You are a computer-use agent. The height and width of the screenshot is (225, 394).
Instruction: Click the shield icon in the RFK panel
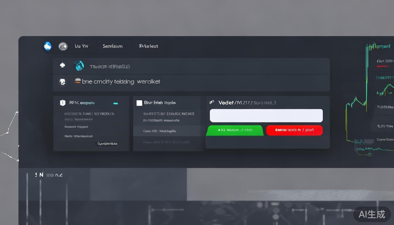click(62, 103)
